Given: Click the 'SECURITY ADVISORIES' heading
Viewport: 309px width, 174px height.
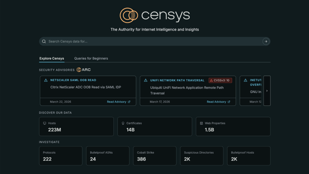Looking at the screenshot, I should coord(57,70).
